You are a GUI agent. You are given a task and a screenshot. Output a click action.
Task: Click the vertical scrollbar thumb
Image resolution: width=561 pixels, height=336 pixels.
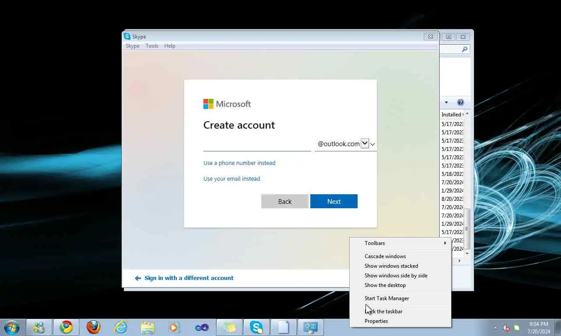[467, 228]
